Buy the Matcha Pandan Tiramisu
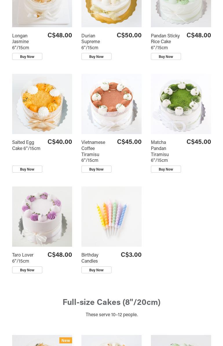The image size is (223, 346). 166,169
